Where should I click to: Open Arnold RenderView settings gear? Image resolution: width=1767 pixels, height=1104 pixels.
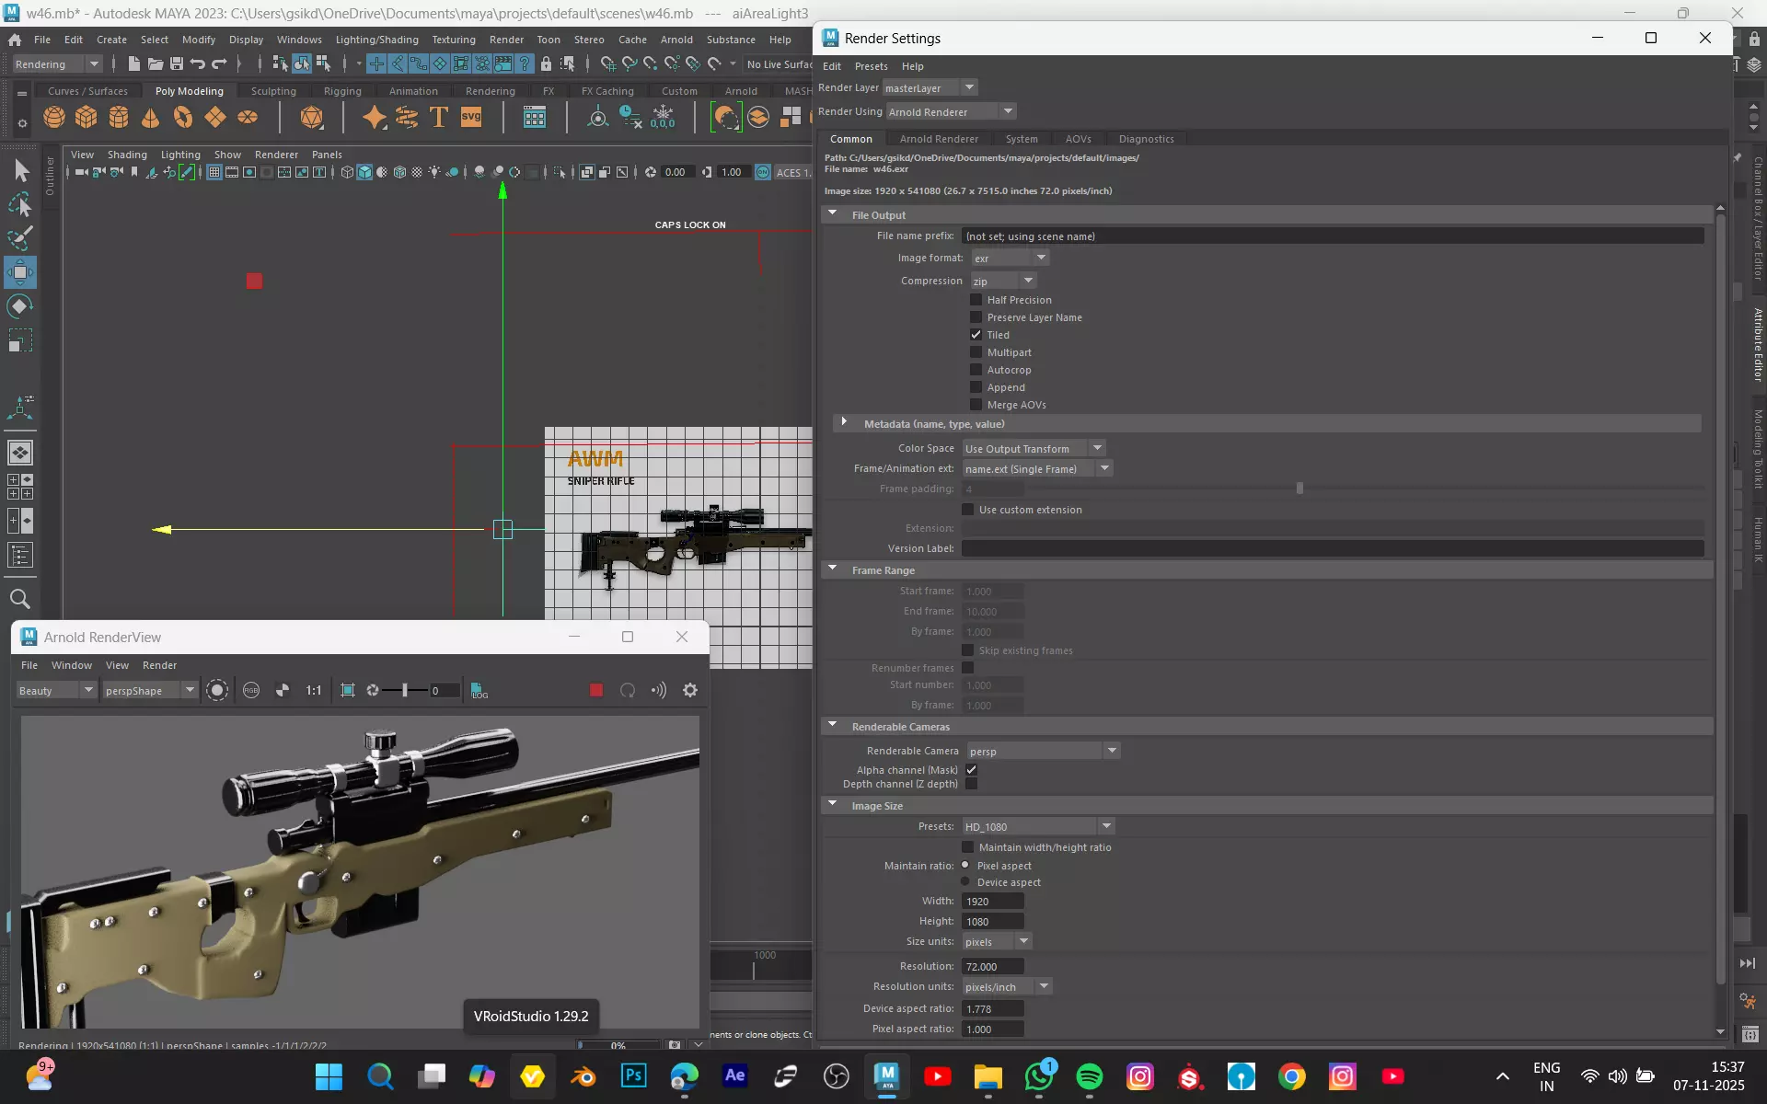(x=690, y=690)
